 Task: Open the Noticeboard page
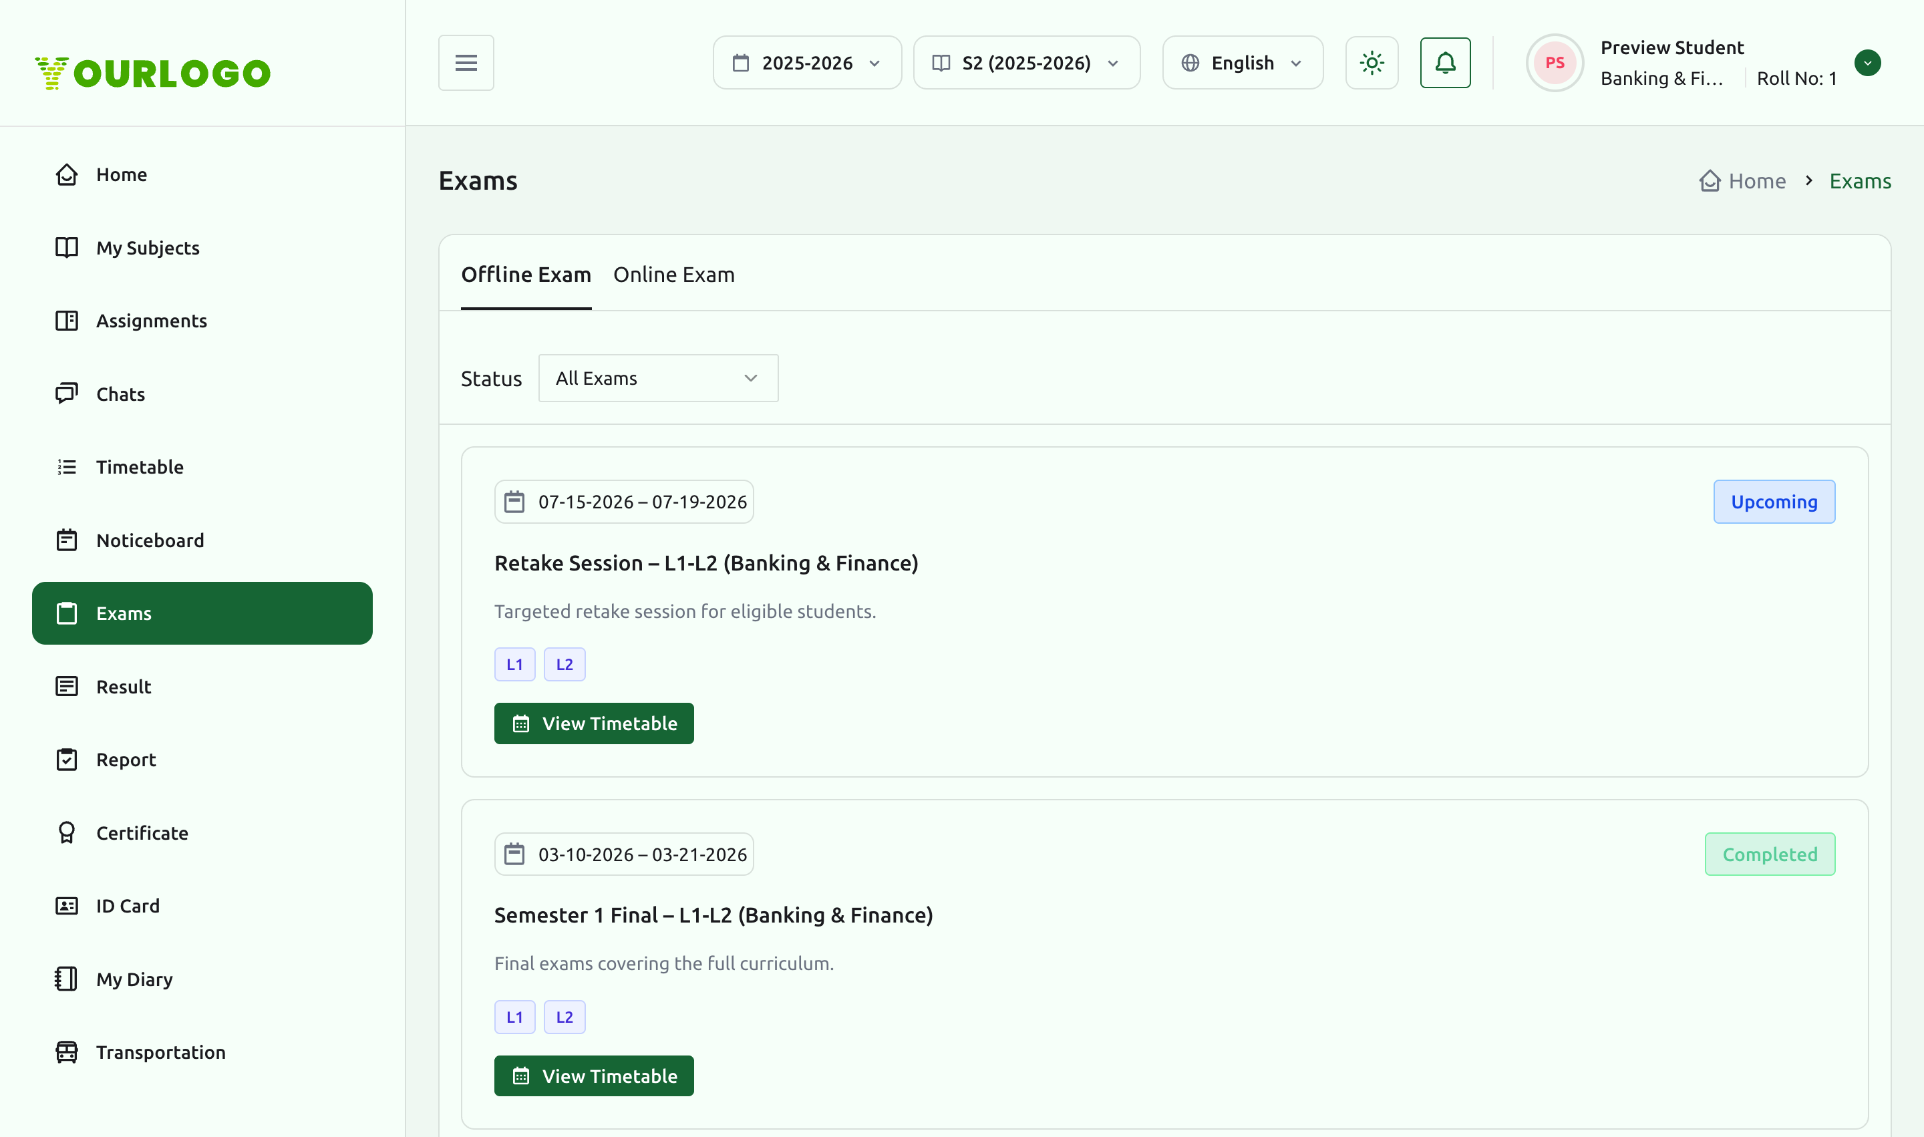pos(202,540)
